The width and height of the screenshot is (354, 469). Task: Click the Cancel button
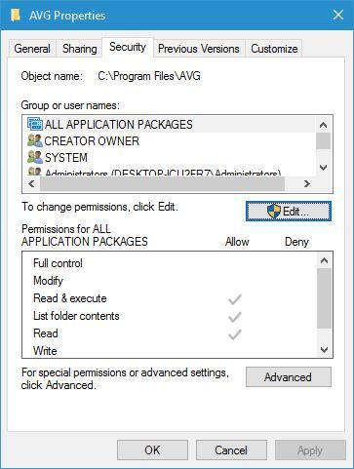tap(231, 450)
